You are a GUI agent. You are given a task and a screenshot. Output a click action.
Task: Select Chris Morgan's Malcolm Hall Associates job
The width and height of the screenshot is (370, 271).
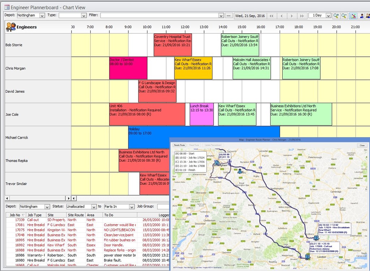click(251, 68)
